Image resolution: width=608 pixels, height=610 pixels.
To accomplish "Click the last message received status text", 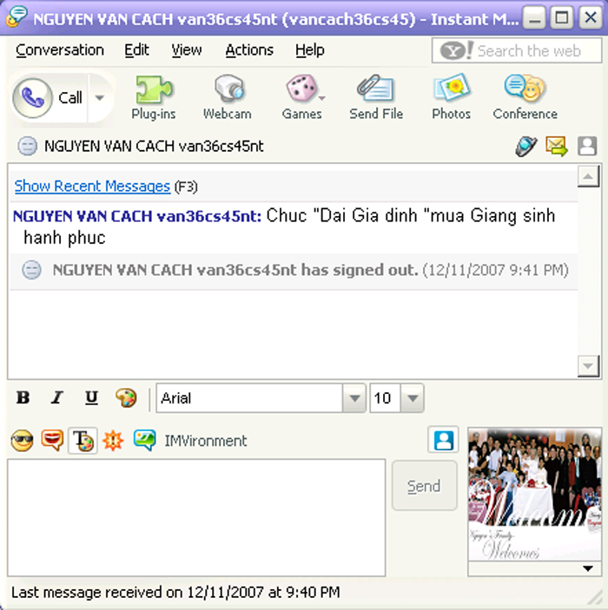I will 175,592.
